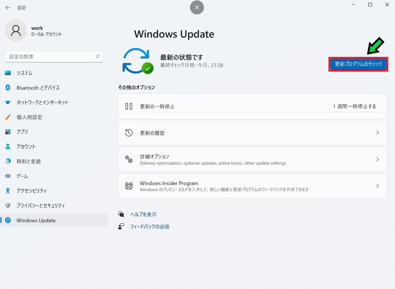Image resolution: width=395 pixels, height=289 pixels.
Task: Click the gears icon for 詳細オプション
Action: pyautogui.click(x=129, y=159)
